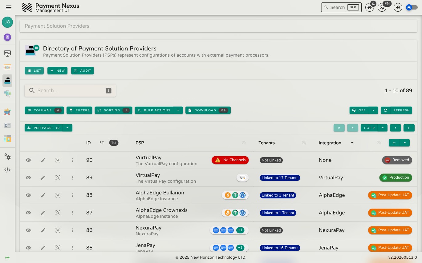Open the 1 OF 9 page selector
Screen dimensions: 422x263
(374, 128)
